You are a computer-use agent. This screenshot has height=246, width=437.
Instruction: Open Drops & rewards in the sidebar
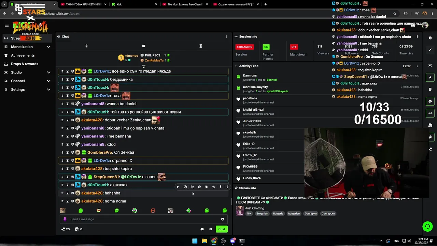(x=25, y=64)
